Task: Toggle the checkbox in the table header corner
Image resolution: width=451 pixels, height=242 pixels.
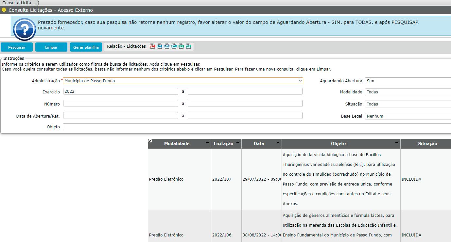Action: pyautogui.click(x=150, y=141)
